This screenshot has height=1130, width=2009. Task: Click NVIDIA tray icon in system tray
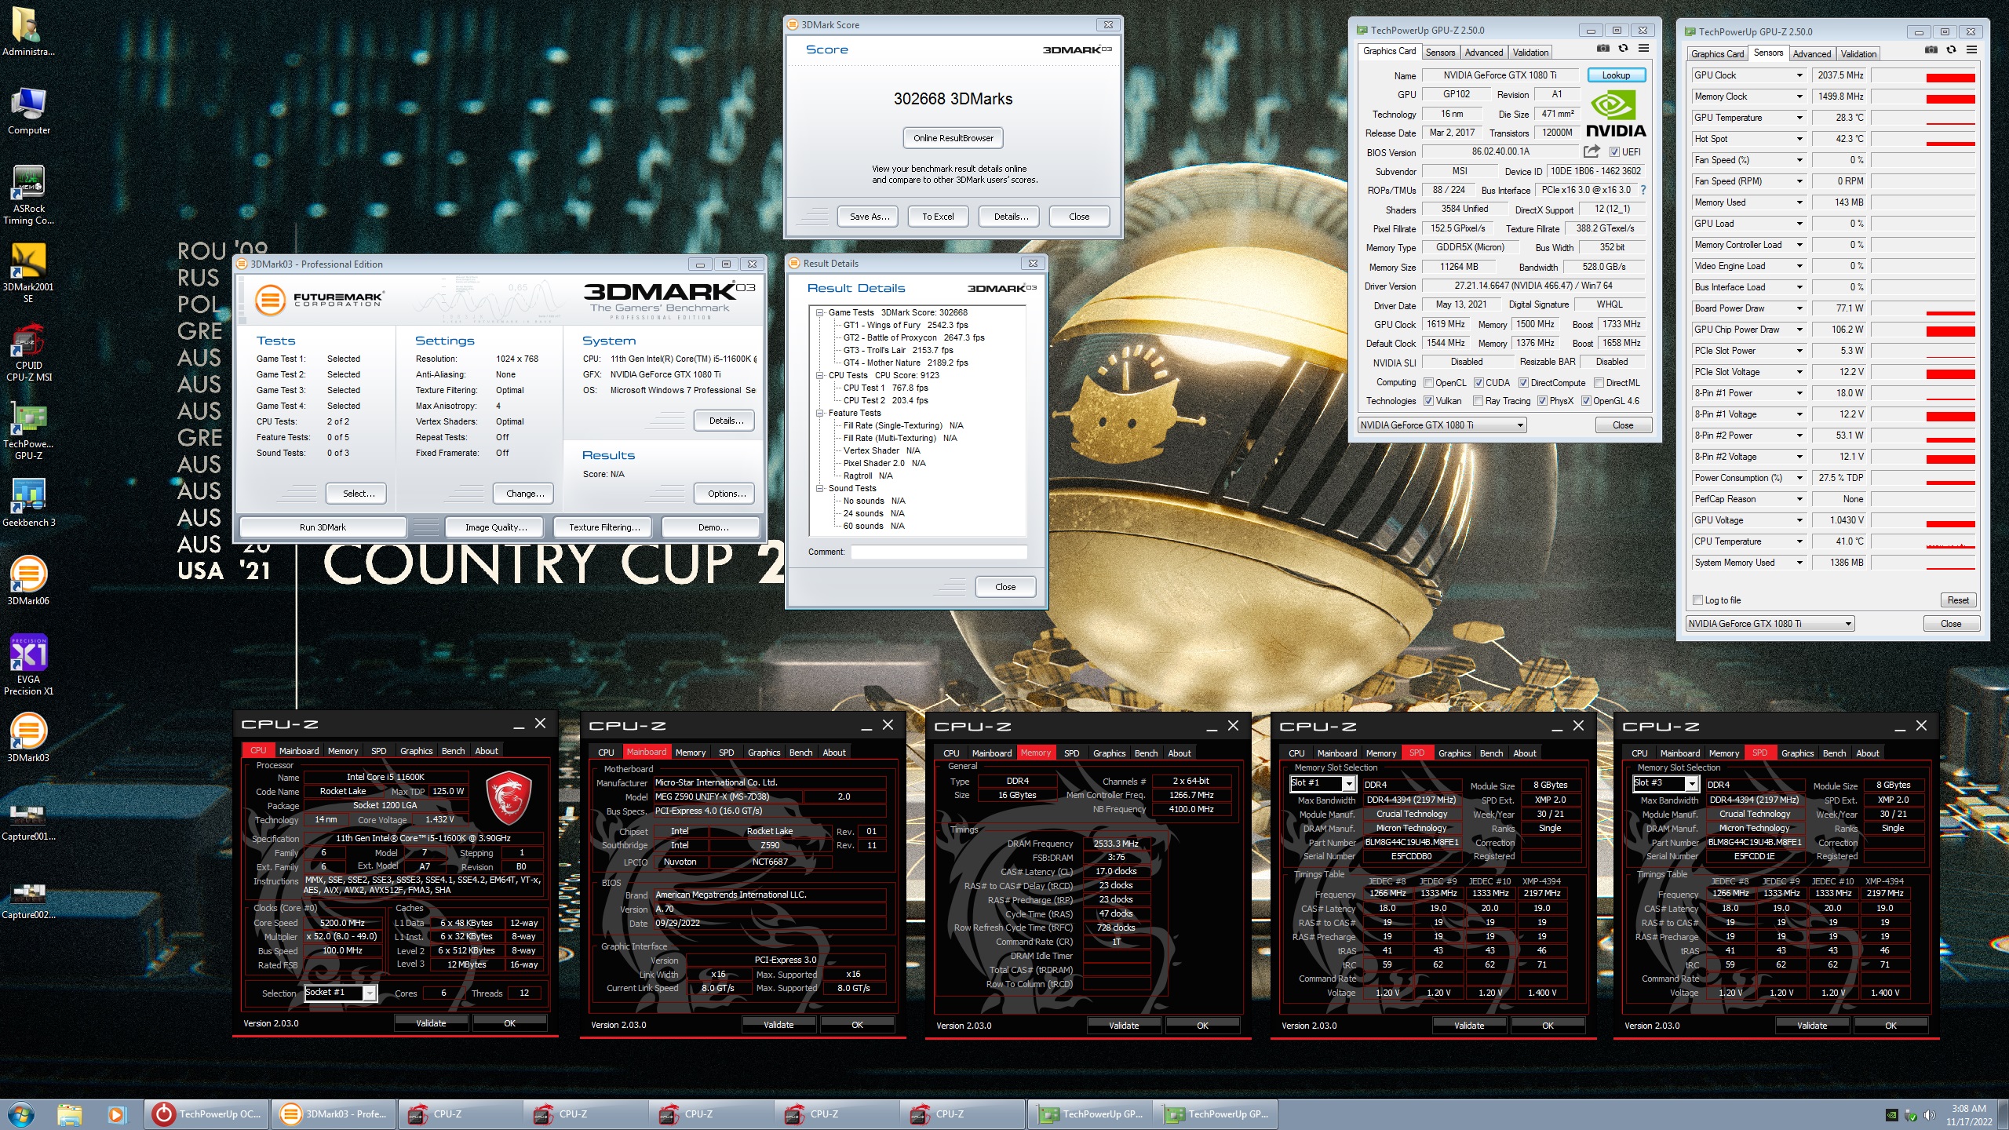click(x=1891, y=1114)
